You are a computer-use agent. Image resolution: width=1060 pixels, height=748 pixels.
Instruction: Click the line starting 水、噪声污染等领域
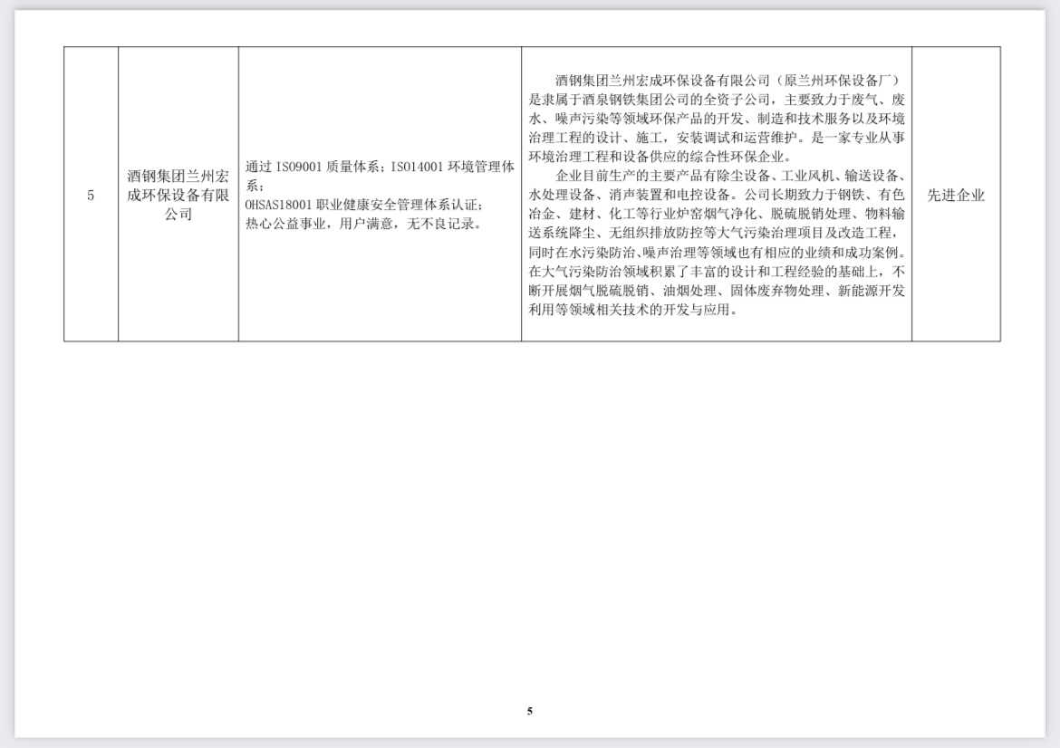(x=717, y=119)
